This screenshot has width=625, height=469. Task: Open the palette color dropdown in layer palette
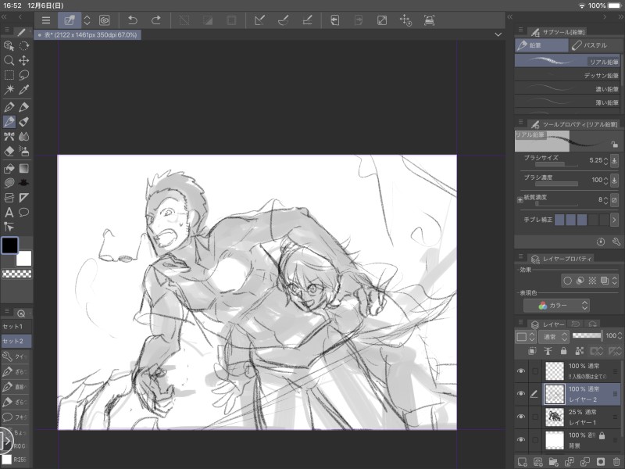(x=525, y=337)
